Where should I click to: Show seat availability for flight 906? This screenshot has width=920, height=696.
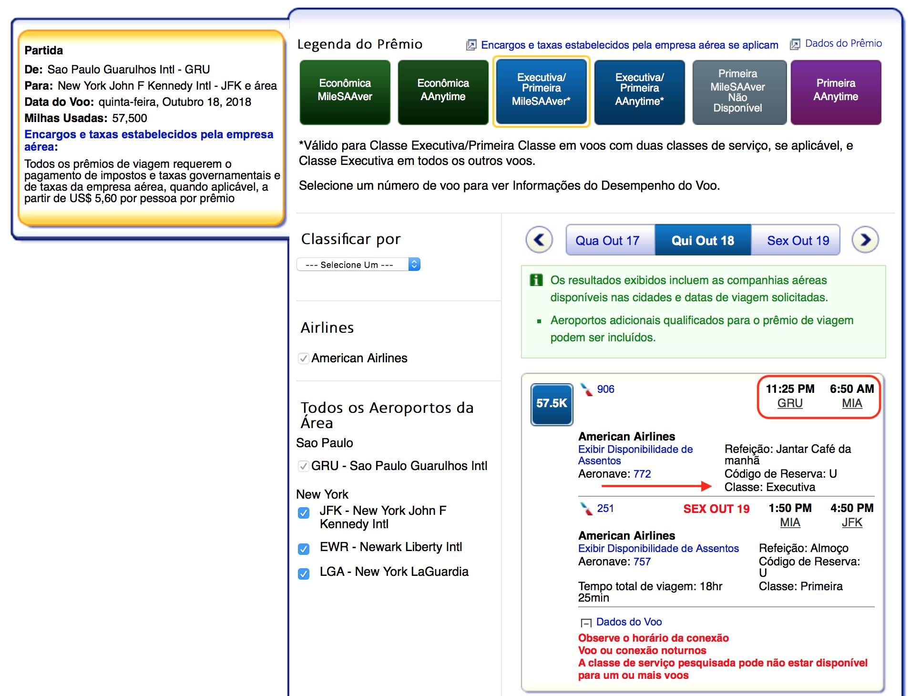click(x=635, y=455)
